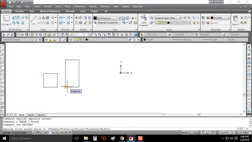Image resolution: width=252 pixels, height=142 pixels.
Task: Click the Workspace settings gear icon
Action: 36,39
